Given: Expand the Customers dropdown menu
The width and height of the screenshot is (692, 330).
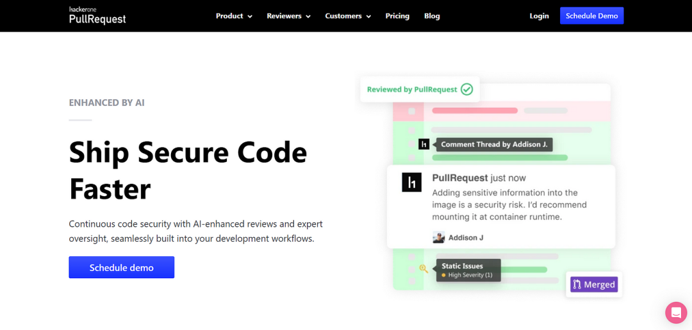Looking at the screenshot, I should click(348, 16).
